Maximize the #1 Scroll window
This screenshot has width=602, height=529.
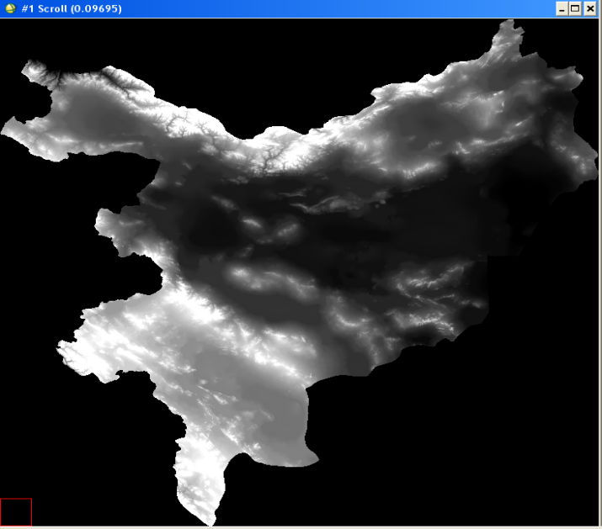pos(576,8)
